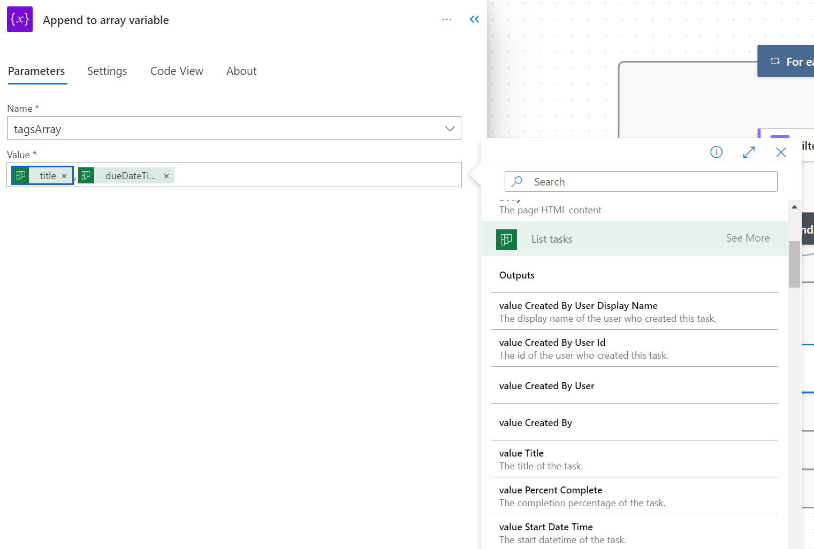814x549 pixels.
Task: Expand dynamic content popup to full view
Action: pyautogui.click(x=749, y=152)
